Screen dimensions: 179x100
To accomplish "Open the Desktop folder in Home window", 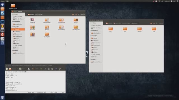I will coord(32,20).
